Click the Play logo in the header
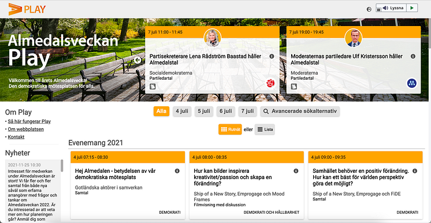431x223 pixels. click(27, 9)
